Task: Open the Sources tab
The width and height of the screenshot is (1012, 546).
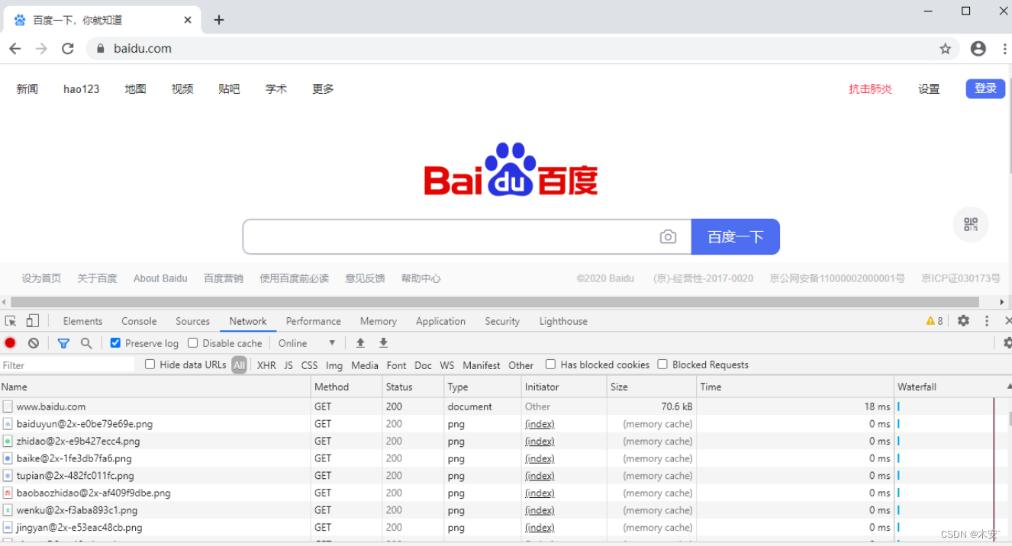Action: point(192,321)
